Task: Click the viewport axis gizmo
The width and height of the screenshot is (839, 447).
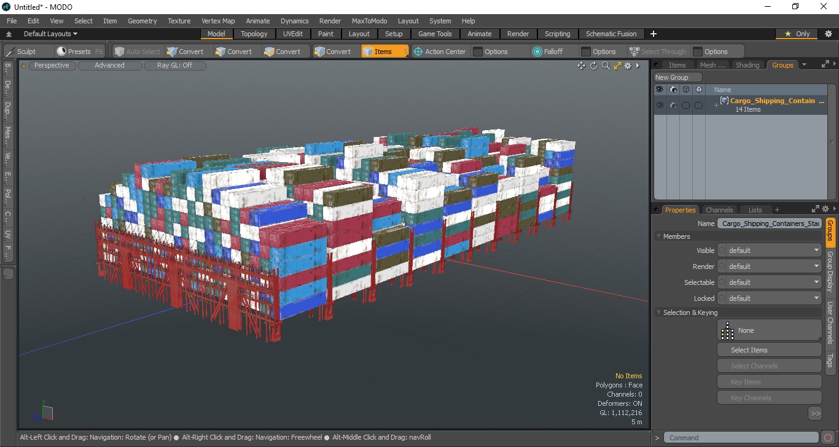Action: click(x=44, y=412)
